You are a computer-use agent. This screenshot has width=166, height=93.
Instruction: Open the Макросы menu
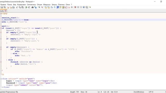pyautogui.click(x=47, y=5)
